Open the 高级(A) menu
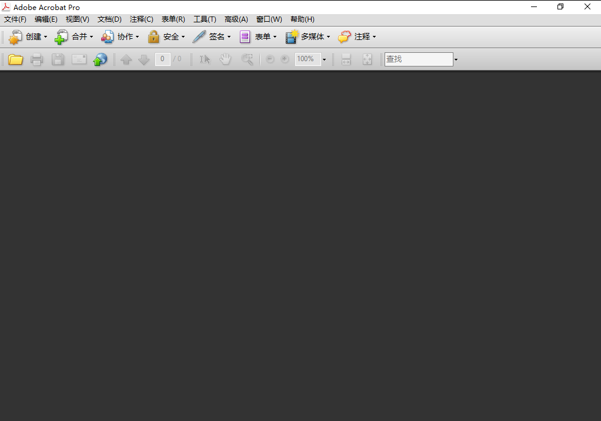Image resolution: width=601 pixels, height=421 pixels. (x=236, y=19)
